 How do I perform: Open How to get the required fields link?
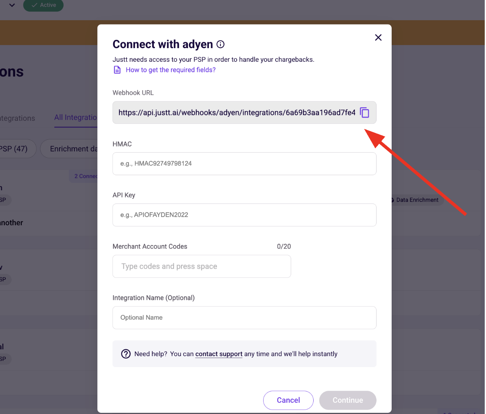coord(170,70)
